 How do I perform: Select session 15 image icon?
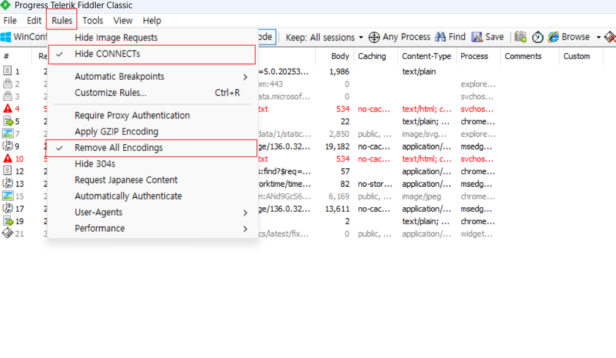[x=8, y=195]
